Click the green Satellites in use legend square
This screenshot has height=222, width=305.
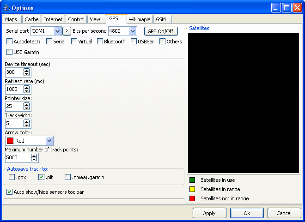[x=192, y=180]
